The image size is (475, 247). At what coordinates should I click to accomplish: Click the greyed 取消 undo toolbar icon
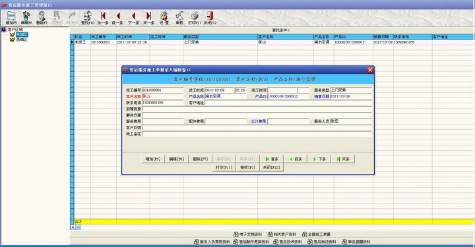pyautogui.click(x=72, y=18)
